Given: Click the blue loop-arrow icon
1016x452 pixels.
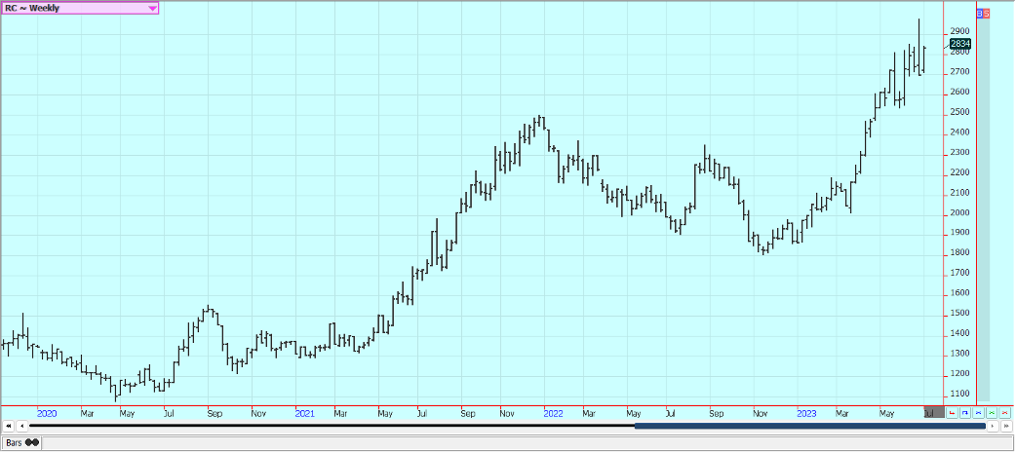Looking at the screenshot, I should point(965,412).
